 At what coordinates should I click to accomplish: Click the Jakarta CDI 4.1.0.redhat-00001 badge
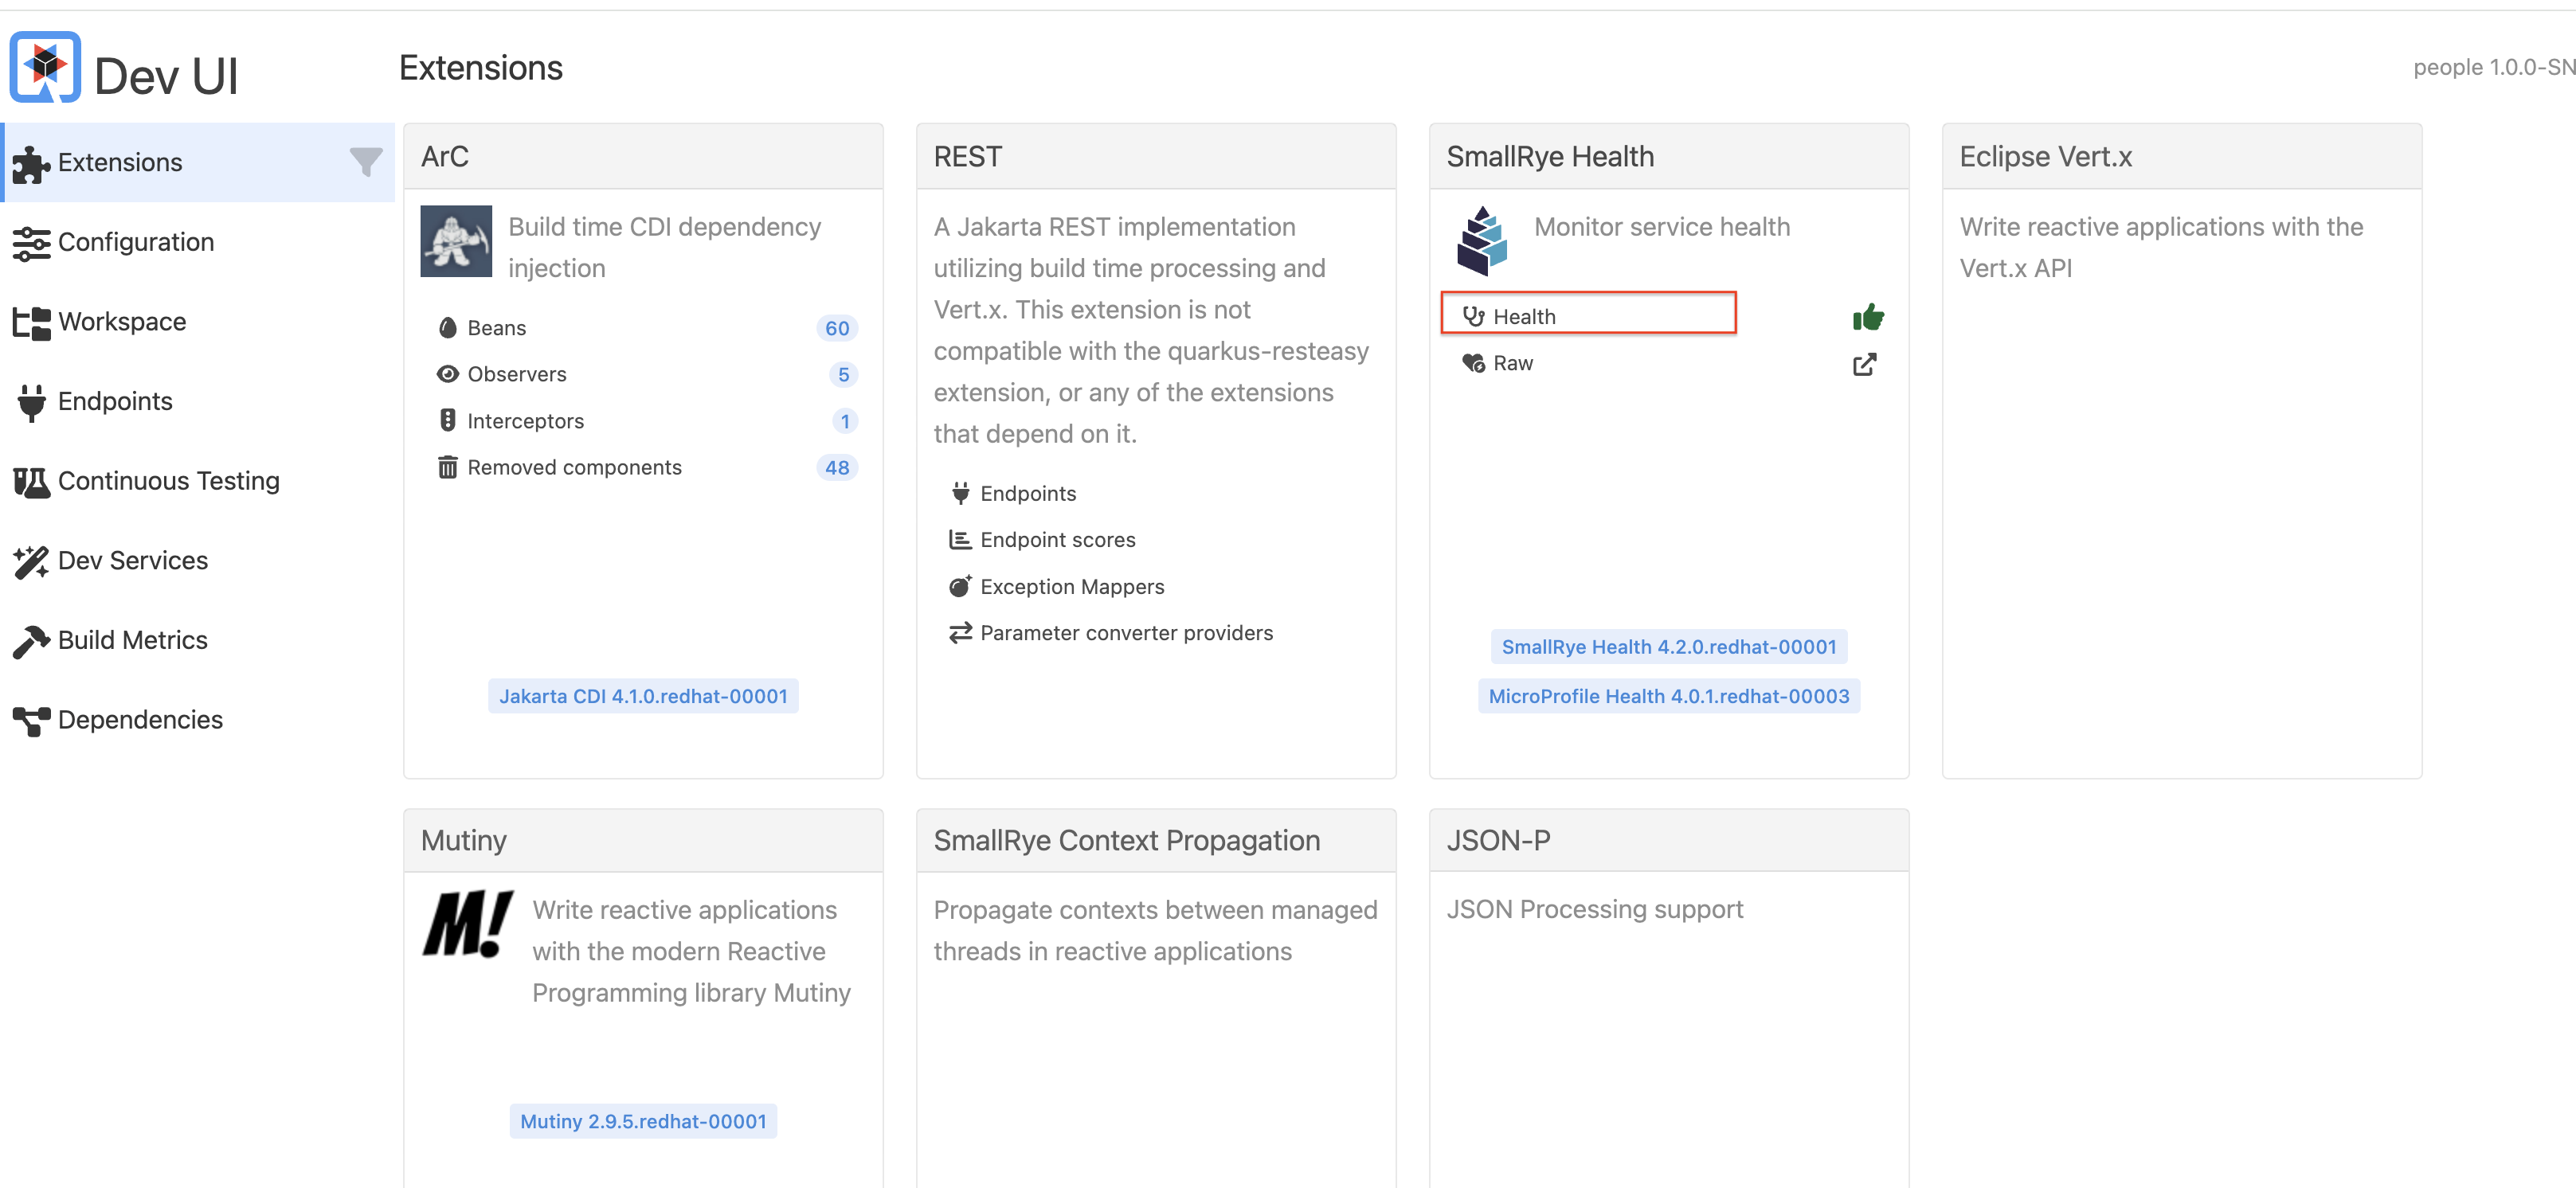(643, 696)
